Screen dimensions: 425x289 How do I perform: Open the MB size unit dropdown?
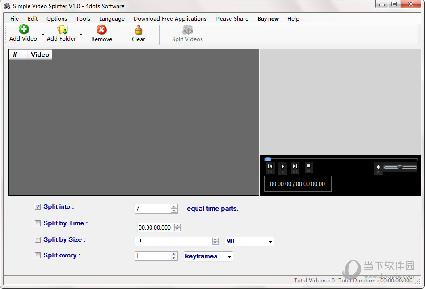click(x=270, y=241)
